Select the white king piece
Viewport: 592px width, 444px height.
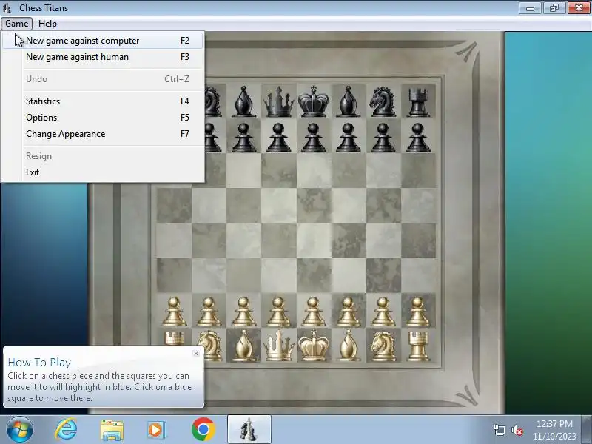tap(313, 345)
